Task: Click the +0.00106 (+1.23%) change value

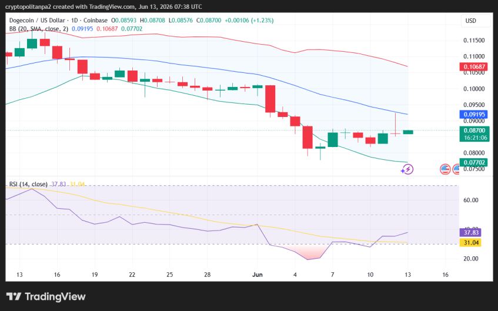Action: (249, 21)
